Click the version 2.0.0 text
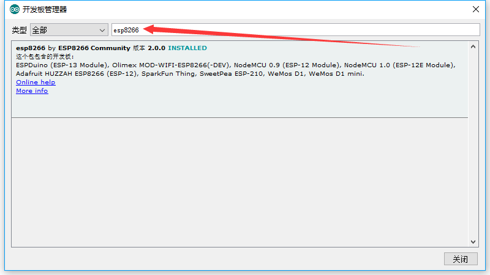The width and height of the screenshot is (490, 275). pyautogui.click(x=156, y=48)
